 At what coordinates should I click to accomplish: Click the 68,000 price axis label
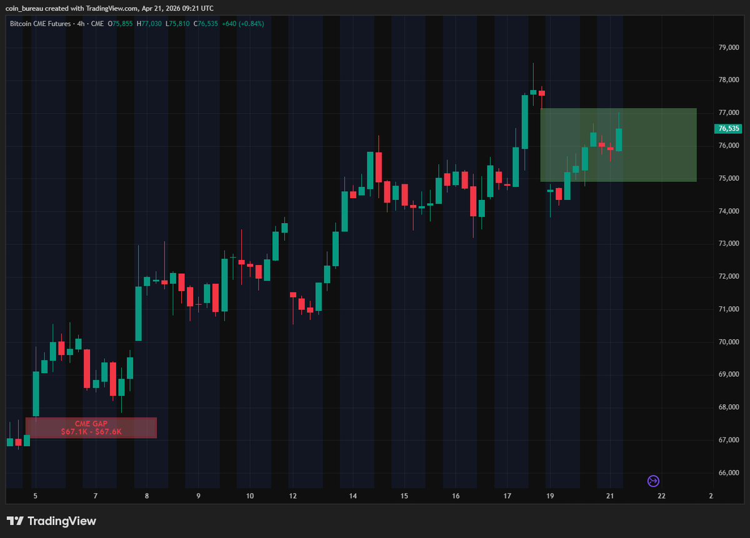(x=729, y=407)
